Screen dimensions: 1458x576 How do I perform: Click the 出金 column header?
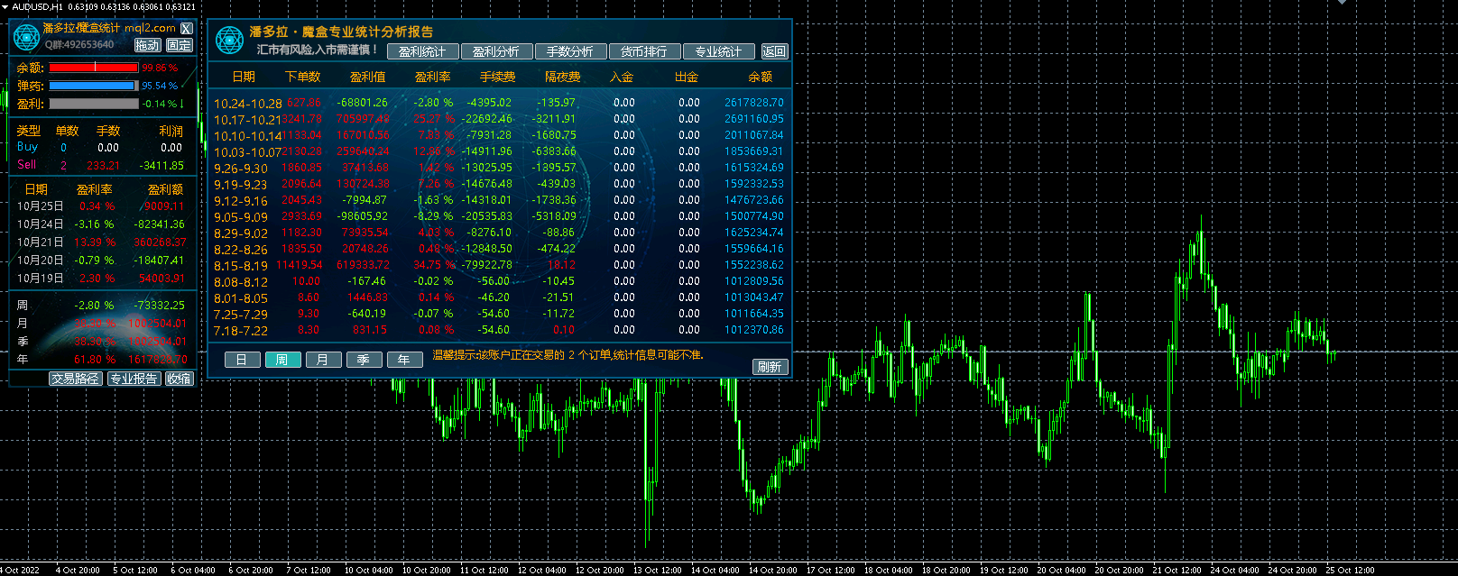tap(687, 77)
